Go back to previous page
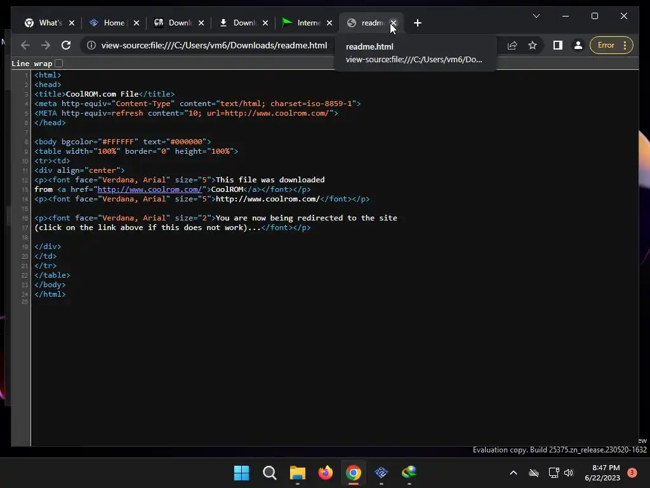650x488 pixels. pos(25,45)
